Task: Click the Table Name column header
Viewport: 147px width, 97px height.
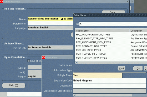Action: tap(102, 31)
